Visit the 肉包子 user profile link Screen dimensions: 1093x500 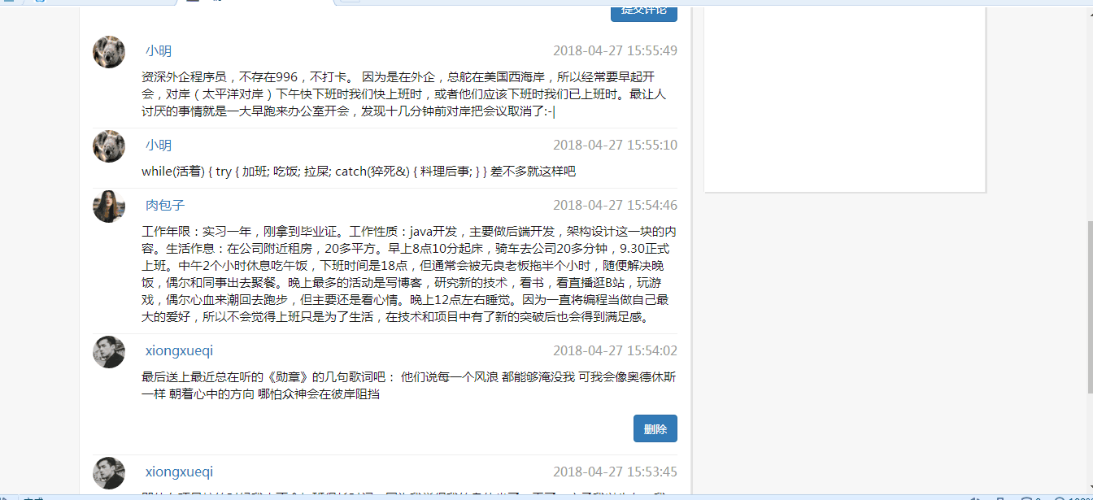point(165,205)
